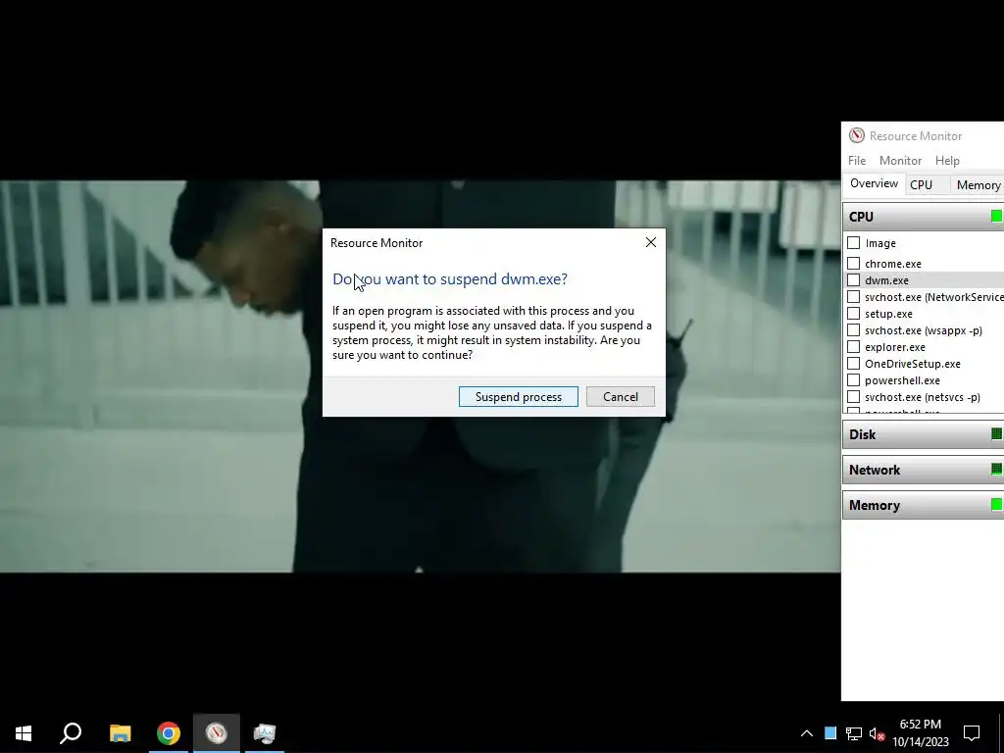Tick the Image select-all checkbox
The width and height of the screenshot is (1004, 753).
click(854, 243)
